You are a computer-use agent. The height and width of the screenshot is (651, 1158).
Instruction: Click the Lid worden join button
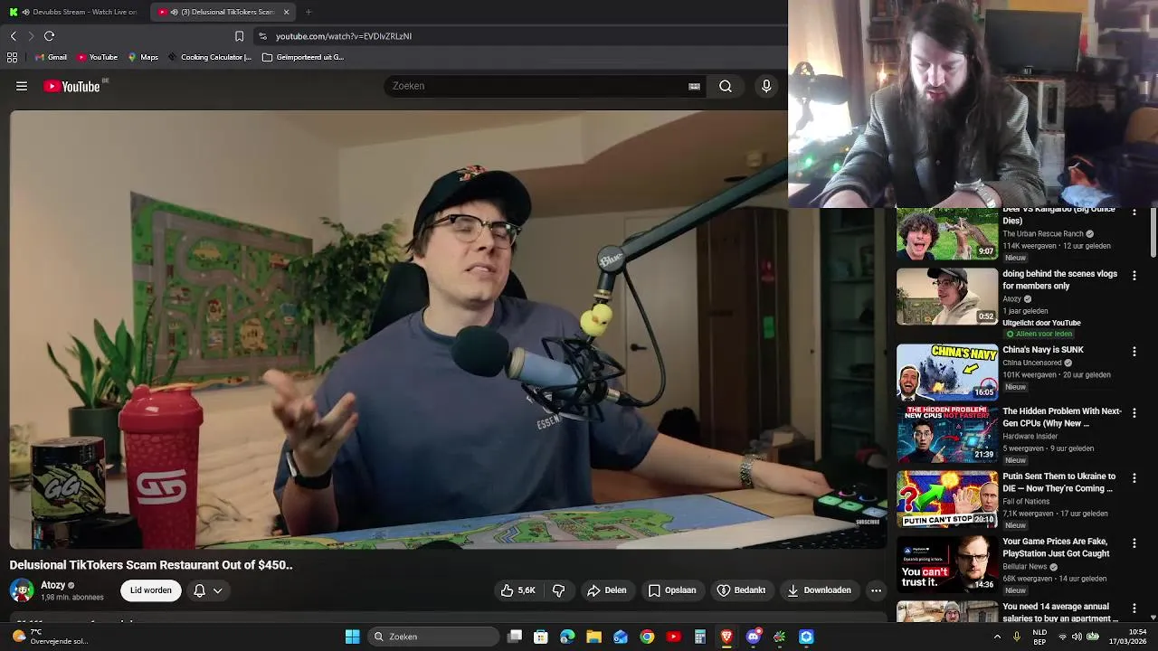point(151,590)
